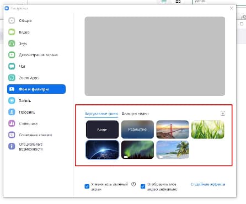Choose the None background option

(102, 130)
